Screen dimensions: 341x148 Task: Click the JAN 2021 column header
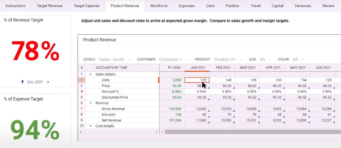(x=197, y=68)
